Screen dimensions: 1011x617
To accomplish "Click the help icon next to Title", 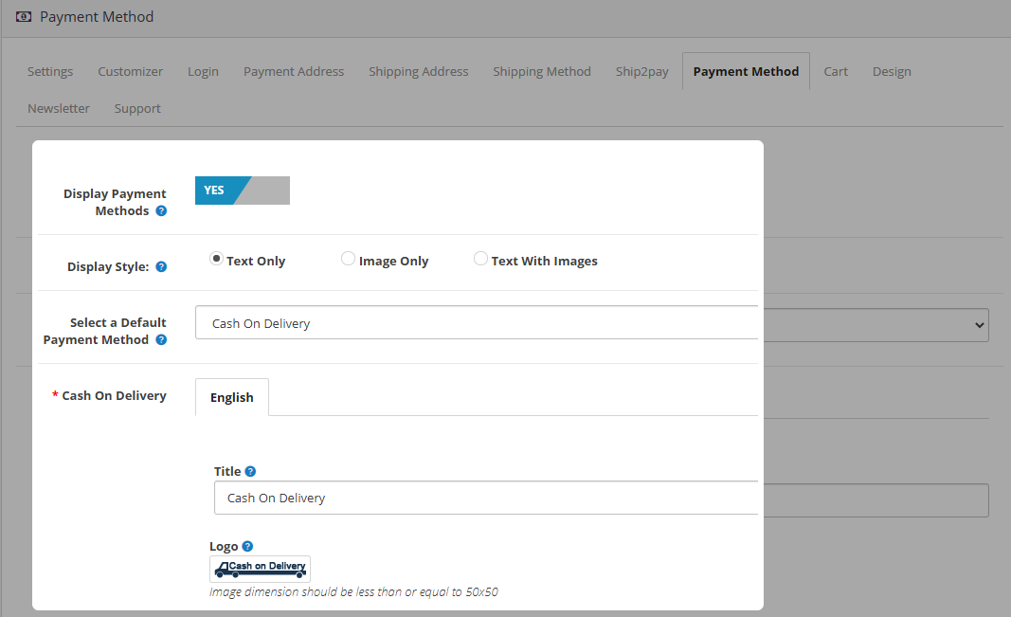I will point(250,471).
